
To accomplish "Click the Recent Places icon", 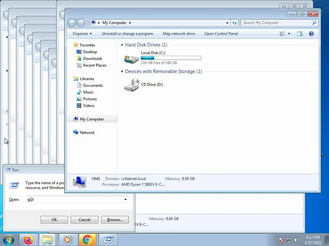I will 79,65.
